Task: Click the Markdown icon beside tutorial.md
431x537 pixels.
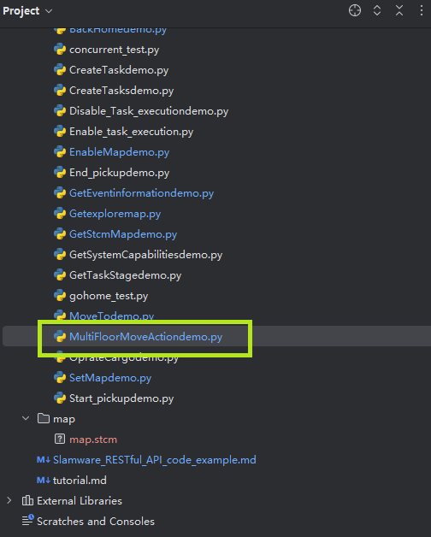Action: pos(44,481)
